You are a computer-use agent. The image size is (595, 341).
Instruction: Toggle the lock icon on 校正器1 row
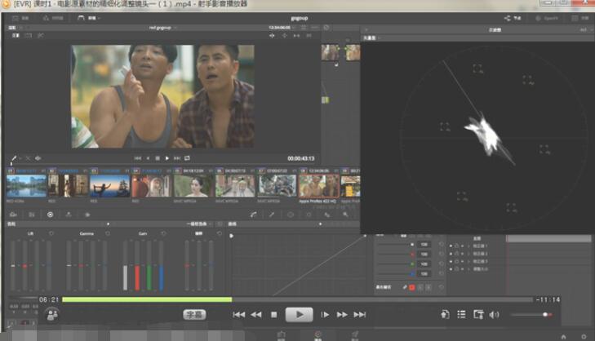click(x=456, y=246)
